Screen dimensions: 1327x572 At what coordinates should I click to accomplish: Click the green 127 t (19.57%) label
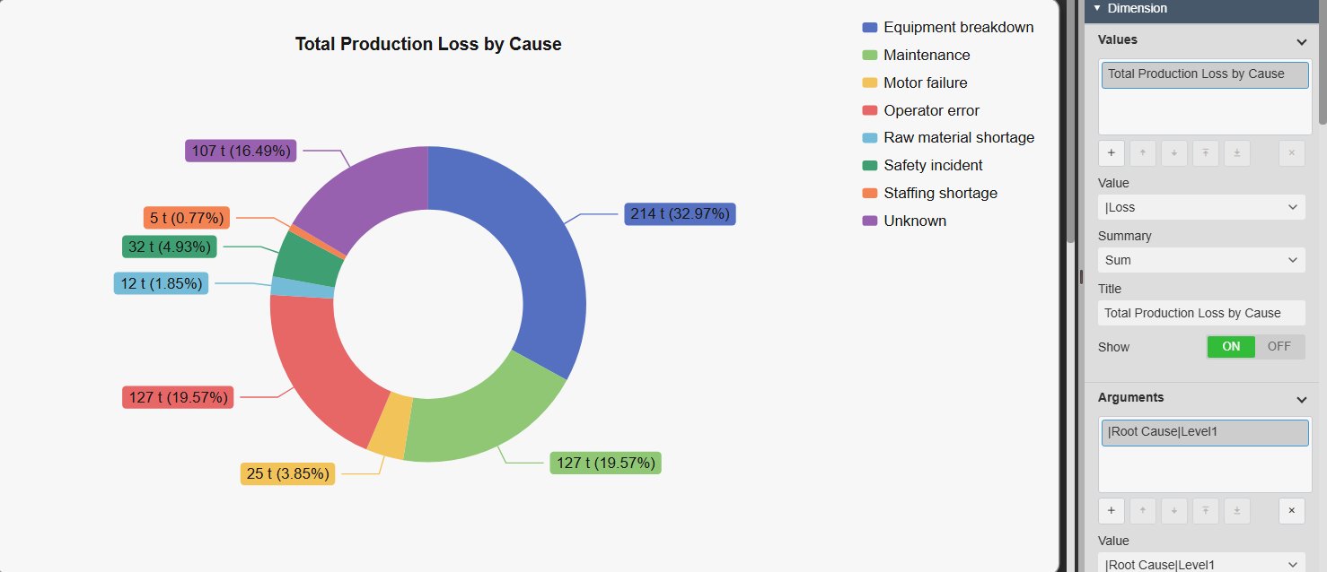[605, 464]
